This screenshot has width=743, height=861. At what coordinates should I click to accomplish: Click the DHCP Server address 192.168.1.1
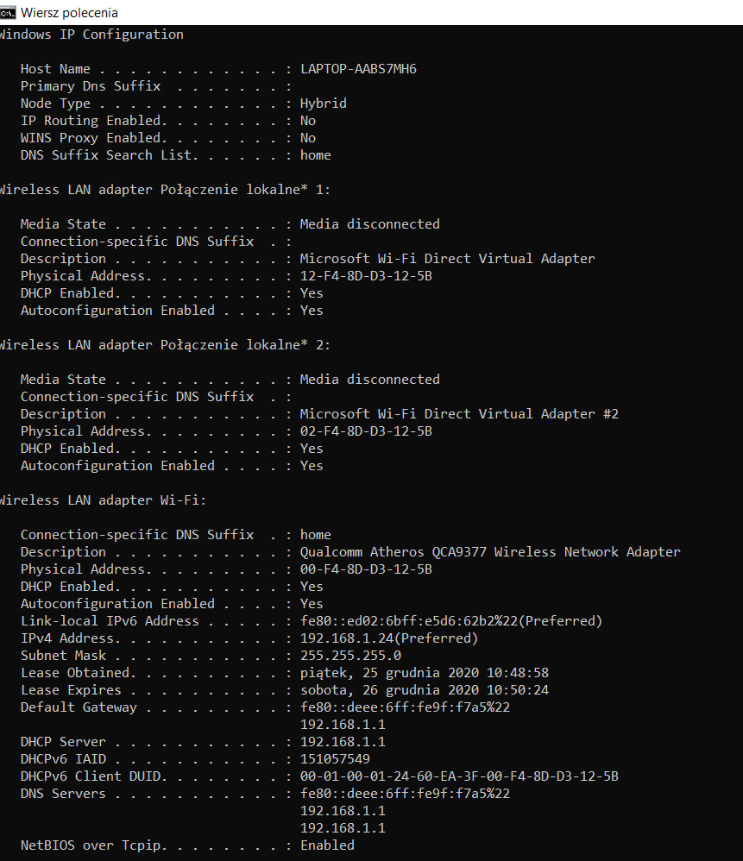343,742
